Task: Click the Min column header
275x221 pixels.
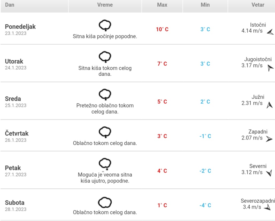Action: click(205, 5)
